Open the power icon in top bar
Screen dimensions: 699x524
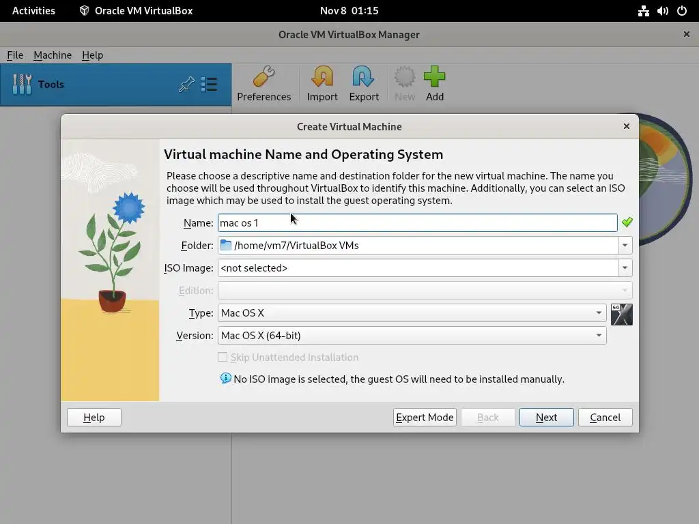pos(682,11)
